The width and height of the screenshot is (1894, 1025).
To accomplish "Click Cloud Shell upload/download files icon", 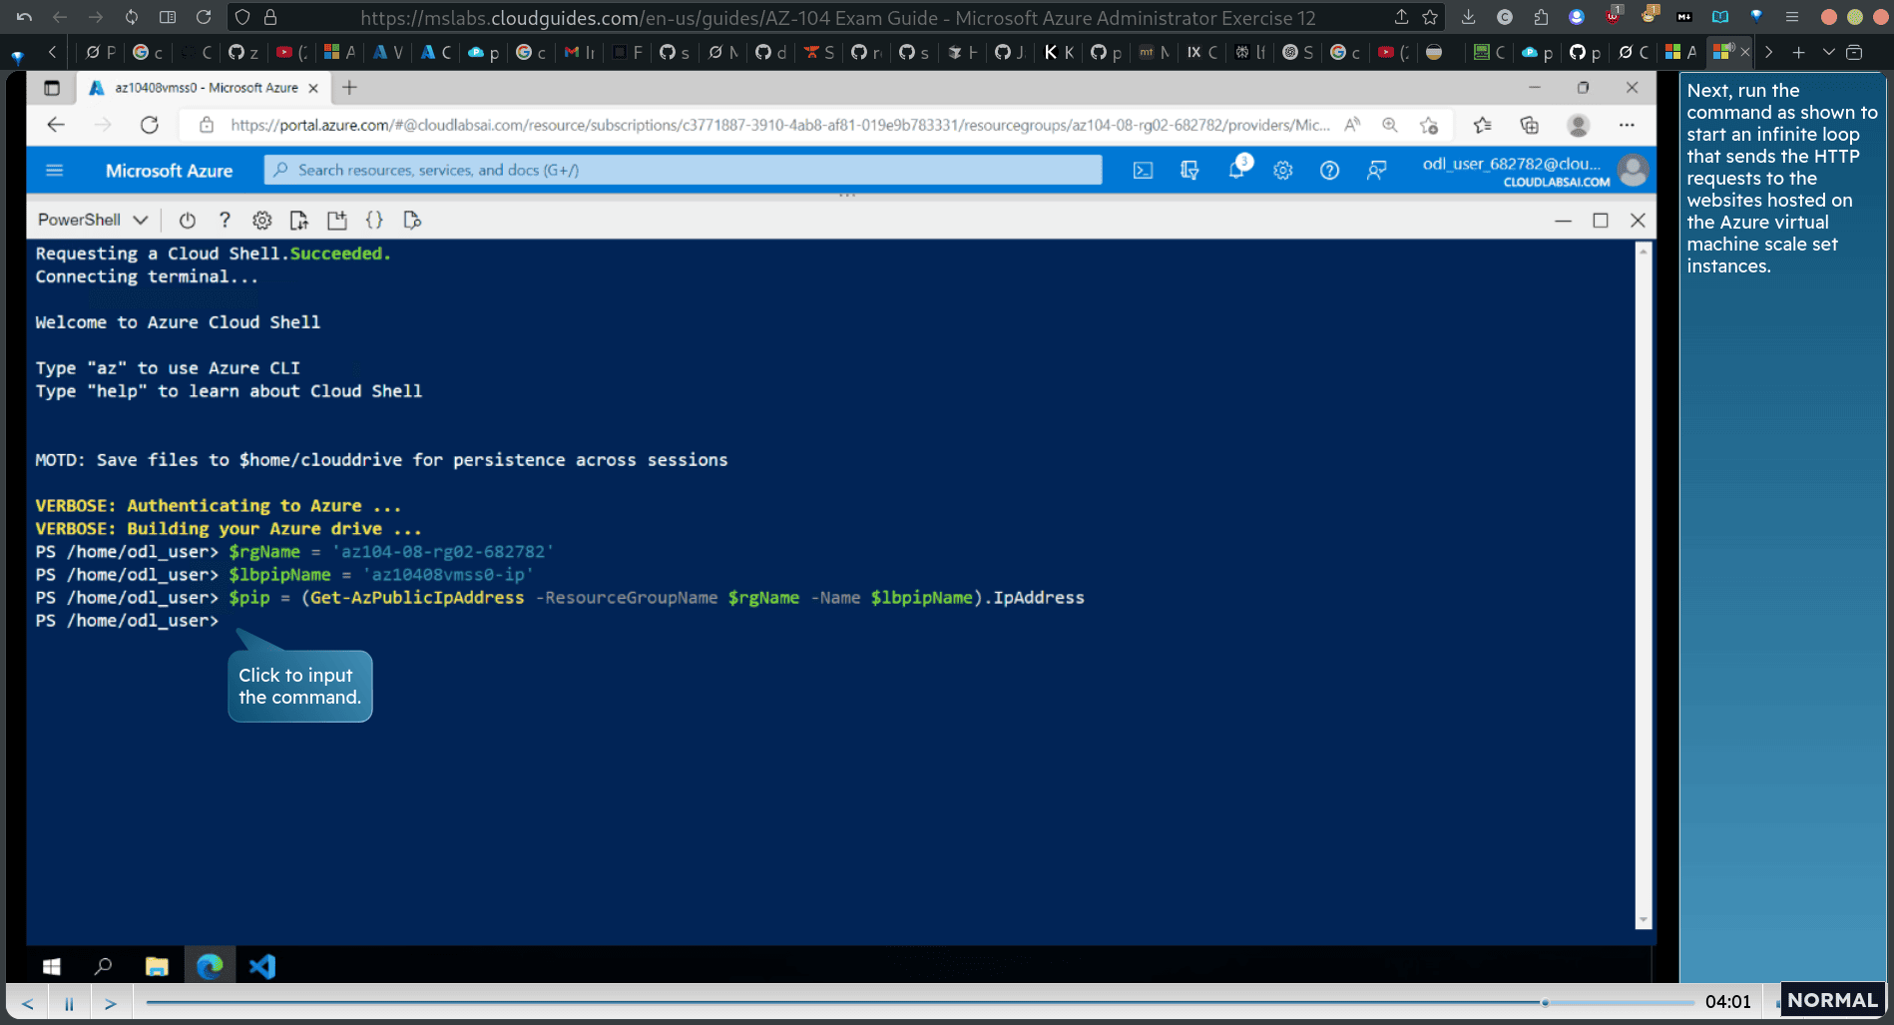I will [299, 220].
